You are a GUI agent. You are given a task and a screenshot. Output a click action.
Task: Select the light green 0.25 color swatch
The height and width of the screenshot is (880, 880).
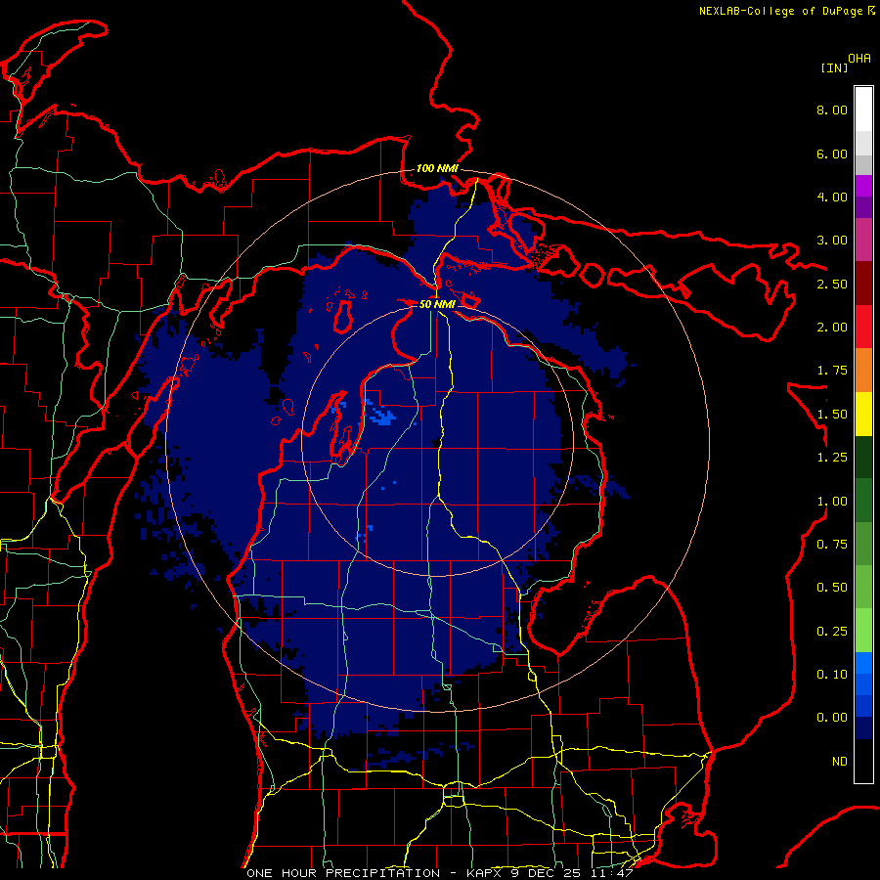pos(863,631)
